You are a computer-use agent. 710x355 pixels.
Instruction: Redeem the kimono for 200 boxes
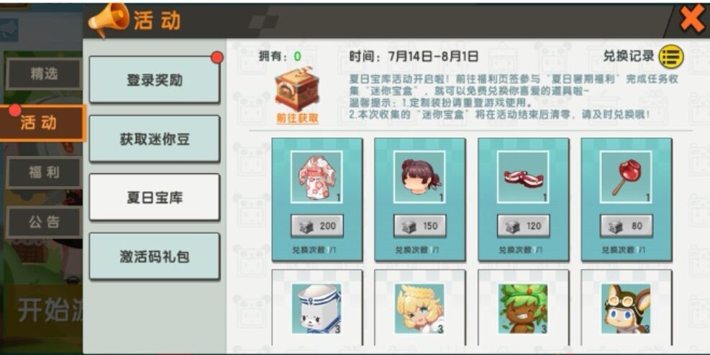coord(317,226)
